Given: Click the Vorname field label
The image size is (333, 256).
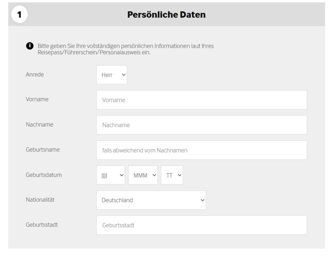Looking at the screenshot, I should (x=37, y=99).
